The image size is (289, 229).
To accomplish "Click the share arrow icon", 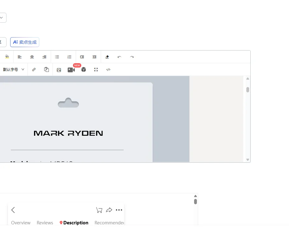I will (109, 210).
